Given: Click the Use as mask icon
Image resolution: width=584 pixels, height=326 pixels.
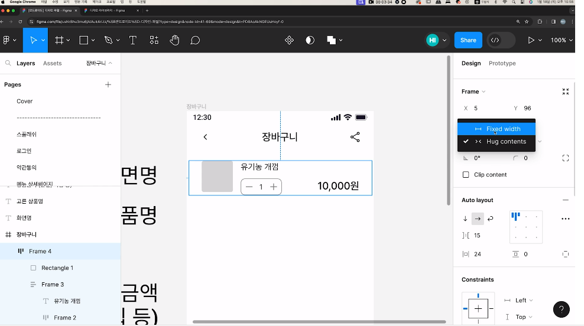Looking at the screenshot, I should pos(310,40).
